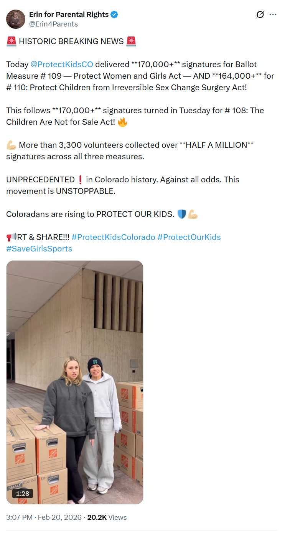Play the video of two women with boxes
Image resolution: width=285 pixels, height=534 pixels.
click(75, 382)
